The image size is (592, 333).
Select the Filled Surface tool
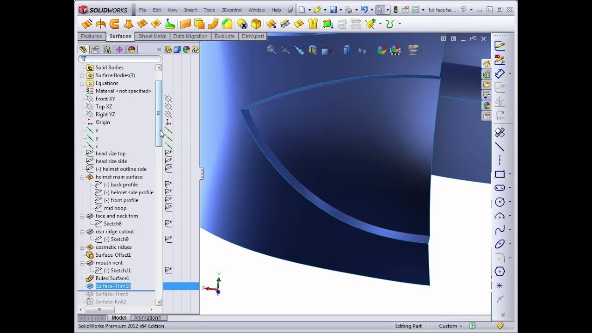tap(156, 24)
